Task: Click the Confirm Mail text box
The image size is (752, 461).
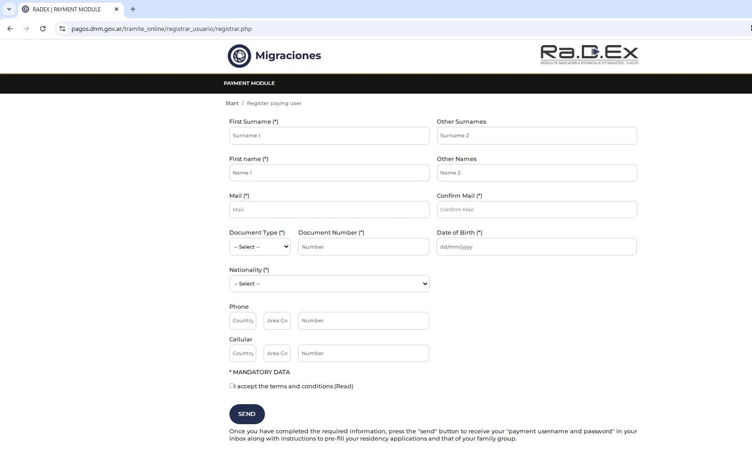Action: click(x=537, y=210)
